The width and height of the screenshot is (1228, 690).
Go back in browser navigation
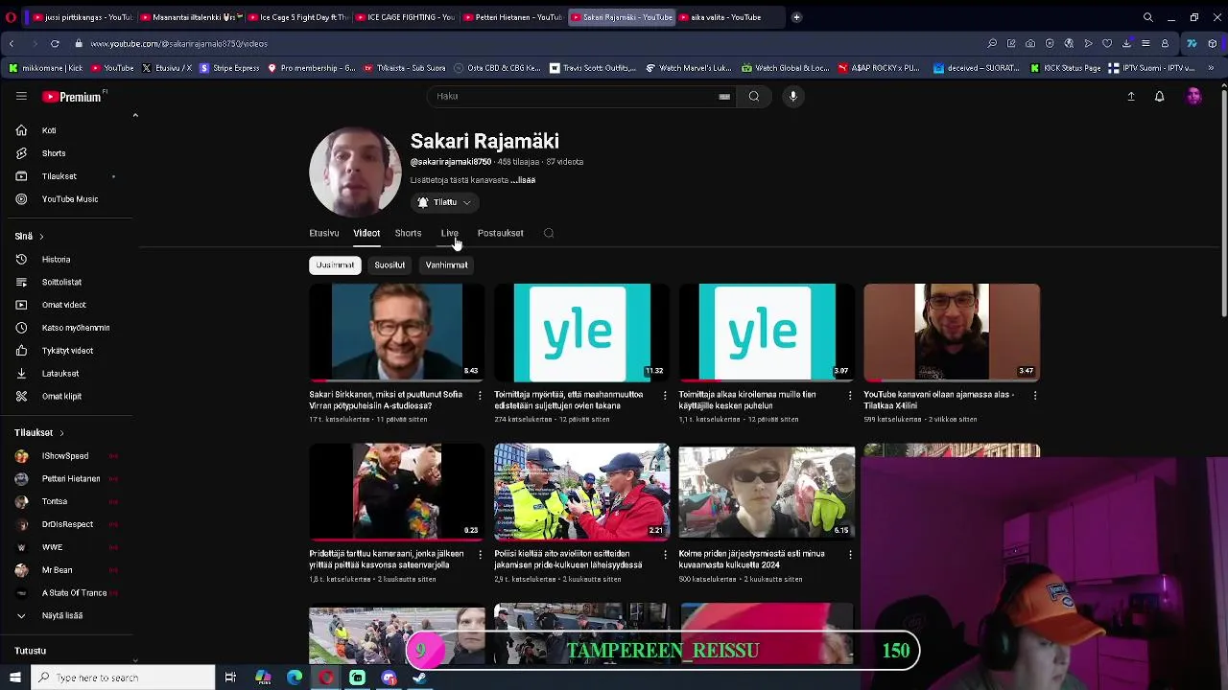(x=12, y=43)
